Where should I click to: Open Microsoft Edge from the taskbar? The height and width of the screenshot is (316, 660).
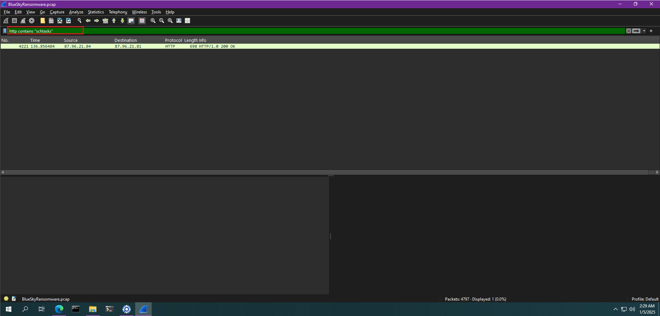59,309
